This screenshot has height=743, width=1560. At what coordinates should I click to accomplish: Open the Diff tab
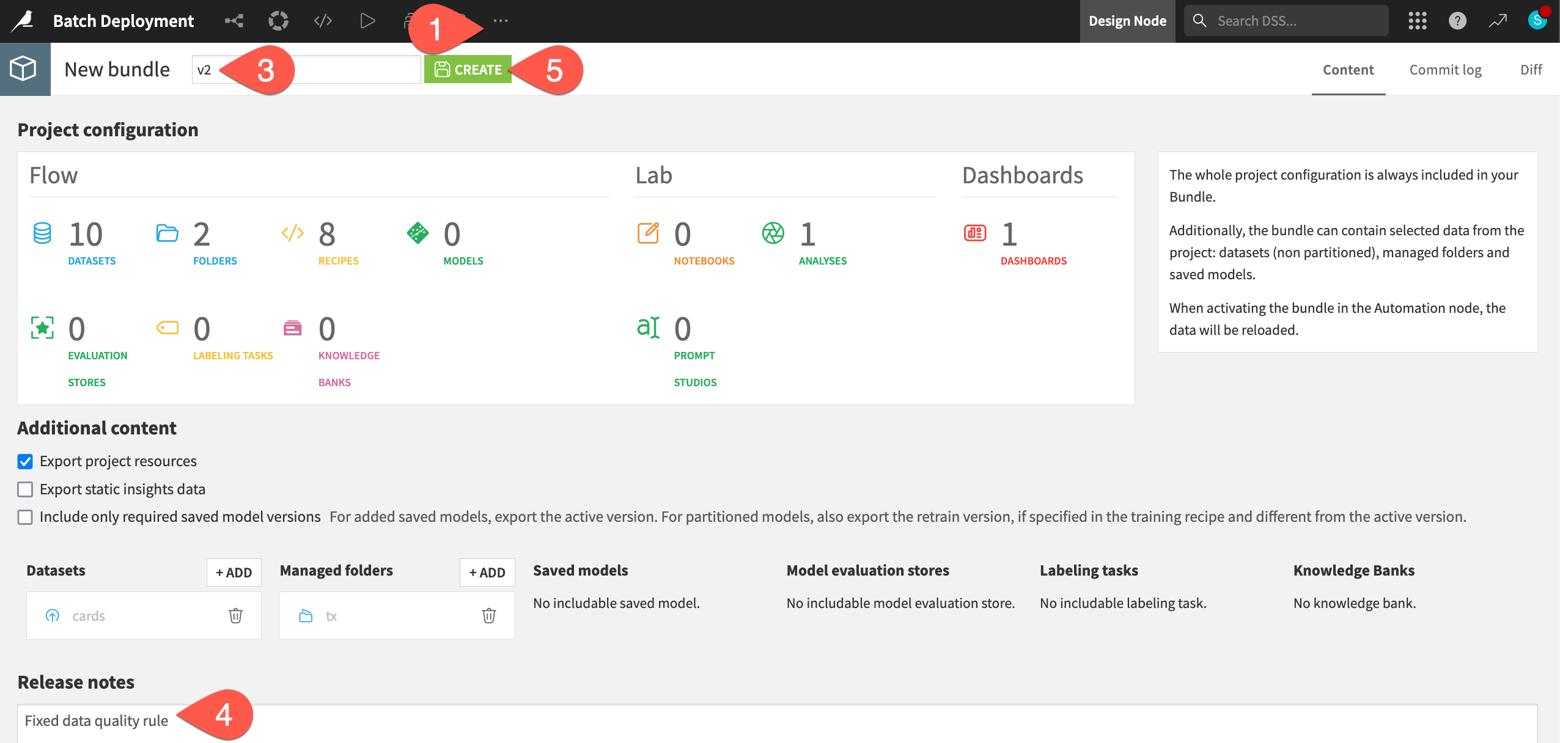pos(1531,69)
